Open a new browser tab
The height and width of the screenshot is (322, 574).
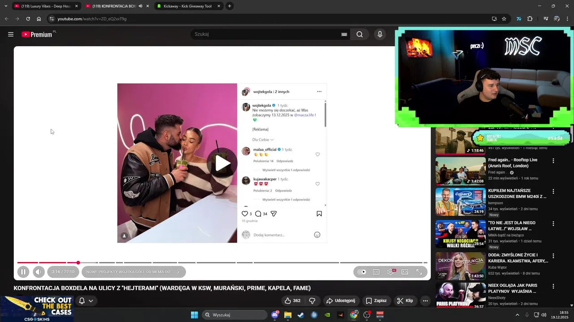point(230,6)
